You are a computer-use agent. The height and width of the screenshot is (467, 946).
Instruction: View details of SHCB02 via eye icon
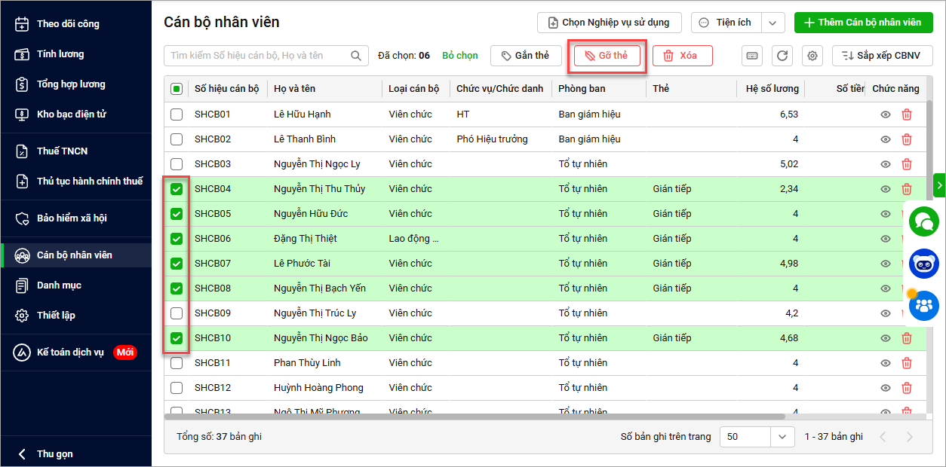click(x=886, y=139)
